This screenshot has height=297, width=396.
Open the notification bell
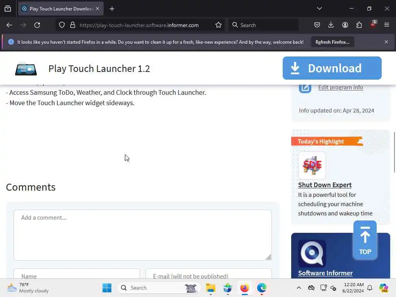pos(370,288)
